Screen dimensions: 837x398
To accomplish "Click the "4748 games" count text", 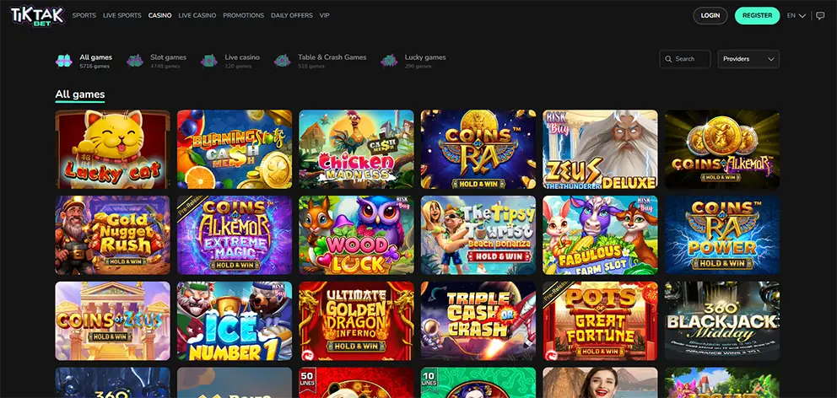I will click(165, 66).
